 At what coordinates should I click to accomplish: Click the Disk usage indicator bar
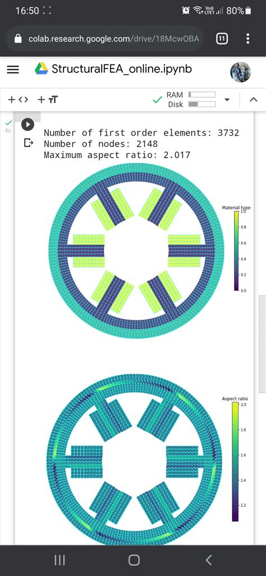201,104
